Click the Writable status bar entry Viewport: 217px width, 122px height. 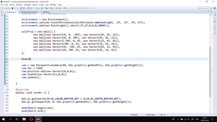134,115
